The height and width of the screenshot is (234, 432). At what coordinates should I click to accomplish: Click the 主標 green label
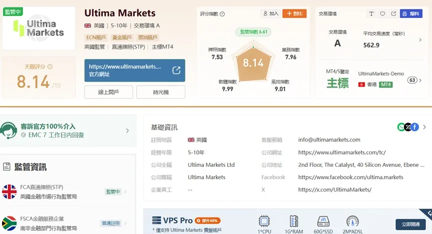[338, 83]
